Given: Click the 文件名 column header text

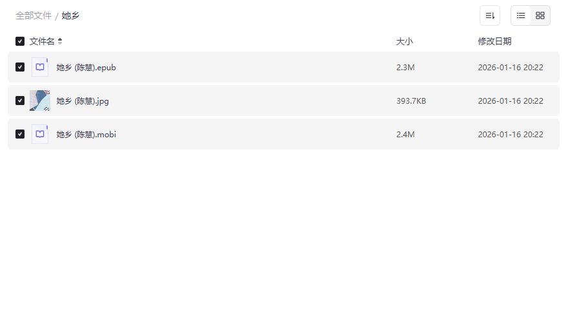Looking at the screenshot, I should [42, 41].
